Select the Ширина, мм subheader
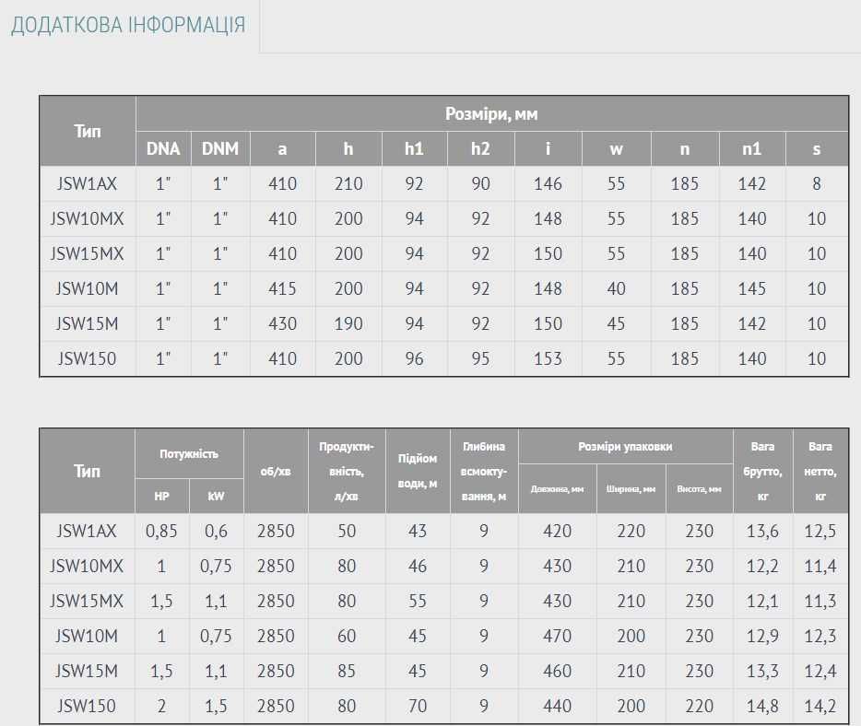 point(631,489)
